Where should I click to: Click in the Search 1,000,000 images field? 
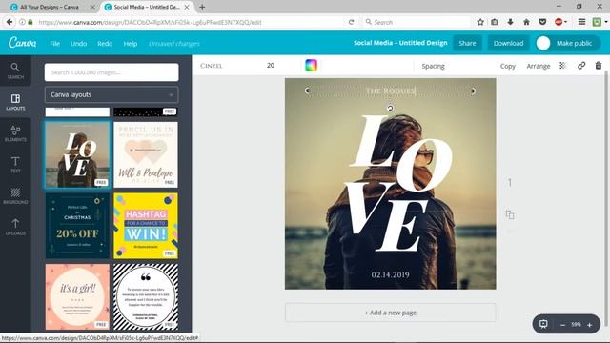tap(112, 72)
